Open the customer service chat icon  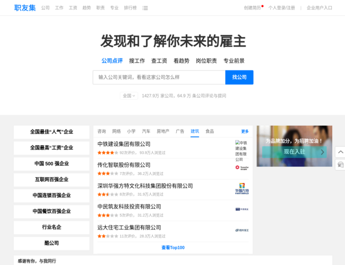[340, 165]
